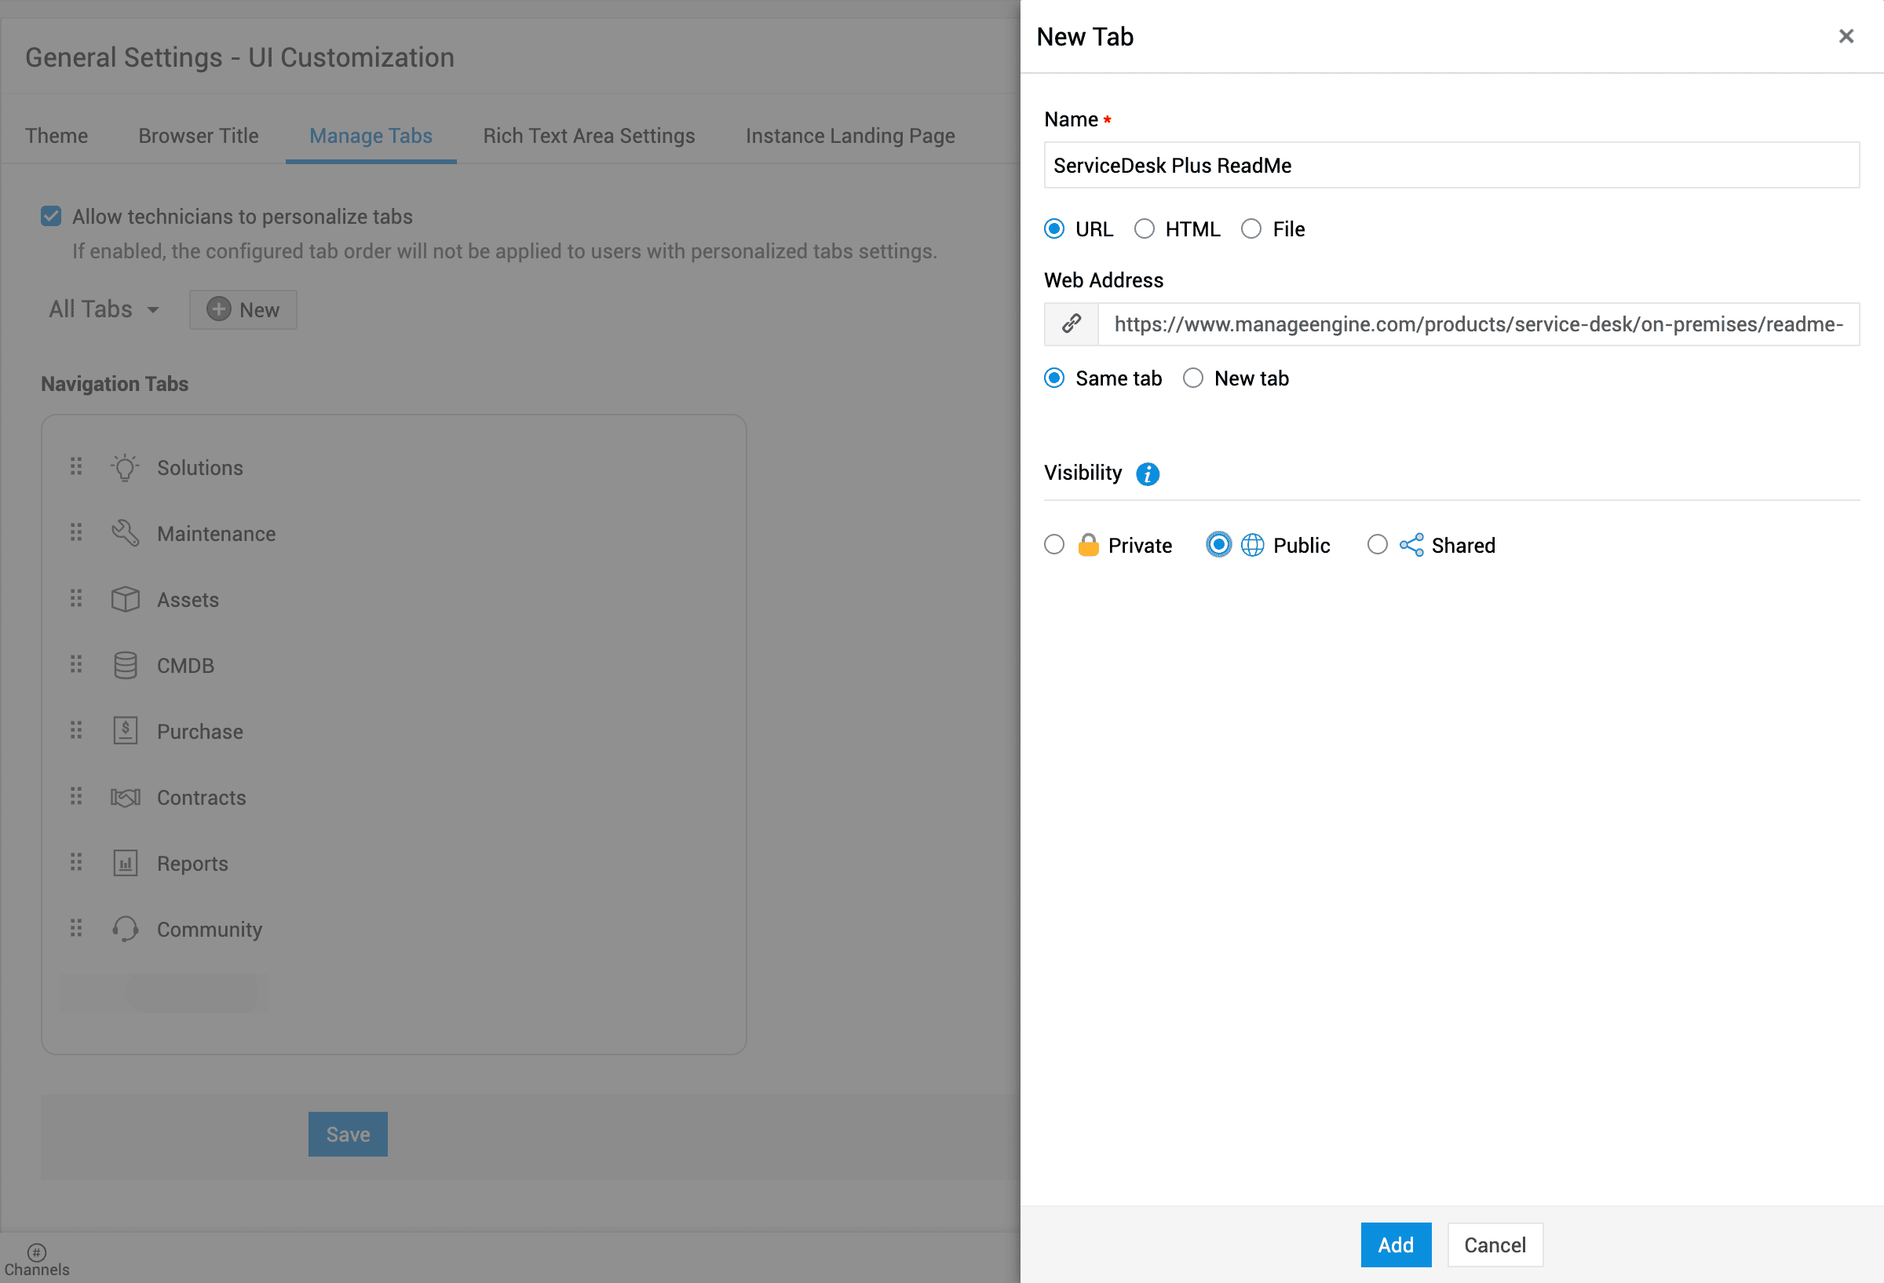Select the HTML radio option

click(x=1144, y=228)
